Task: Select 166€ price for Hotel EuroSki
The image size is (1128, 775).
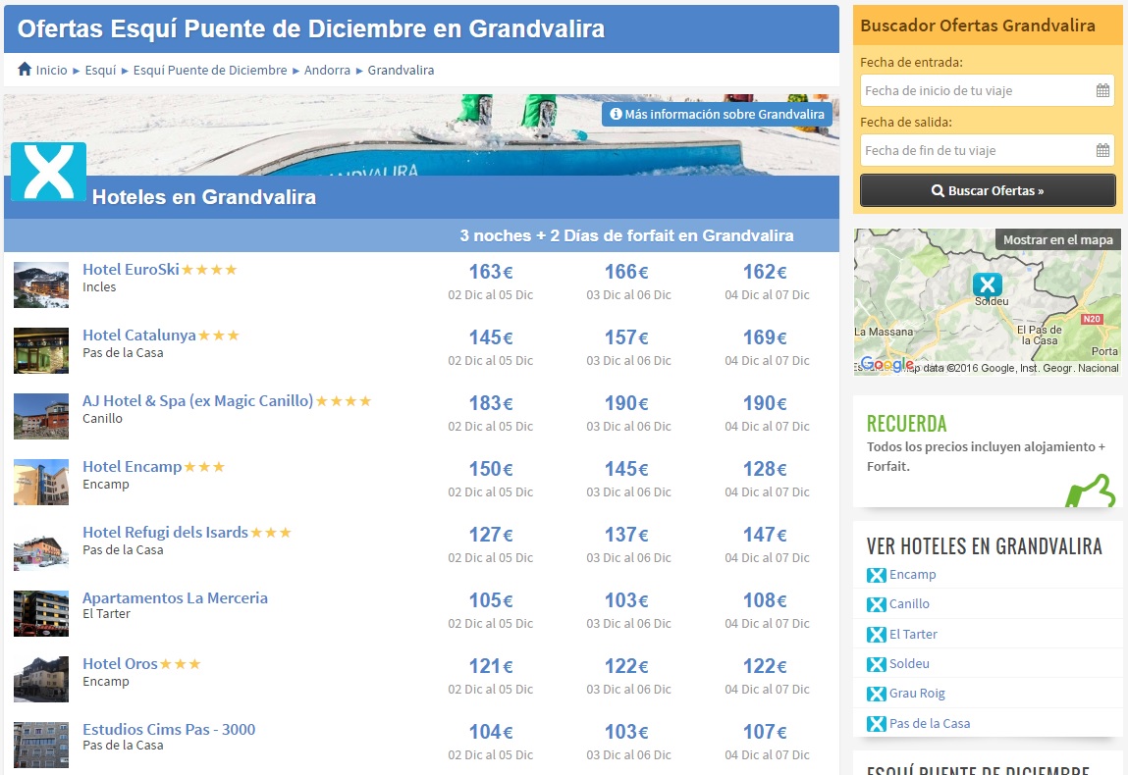Action: (626, 272)
